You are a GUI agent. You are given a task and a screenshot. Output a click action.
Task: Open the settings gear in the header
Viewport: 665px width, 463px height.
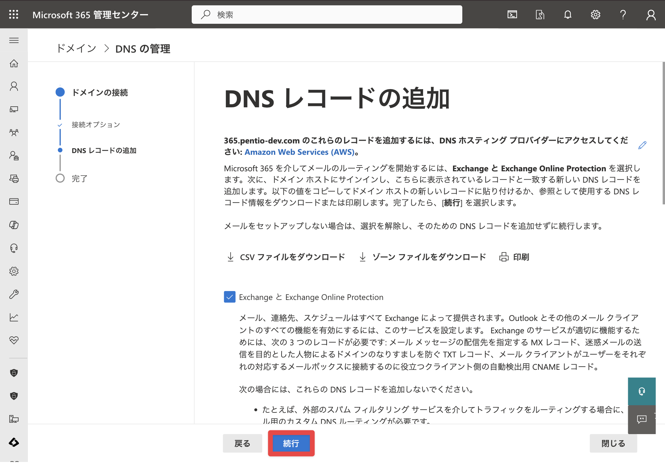pos(595,14)
